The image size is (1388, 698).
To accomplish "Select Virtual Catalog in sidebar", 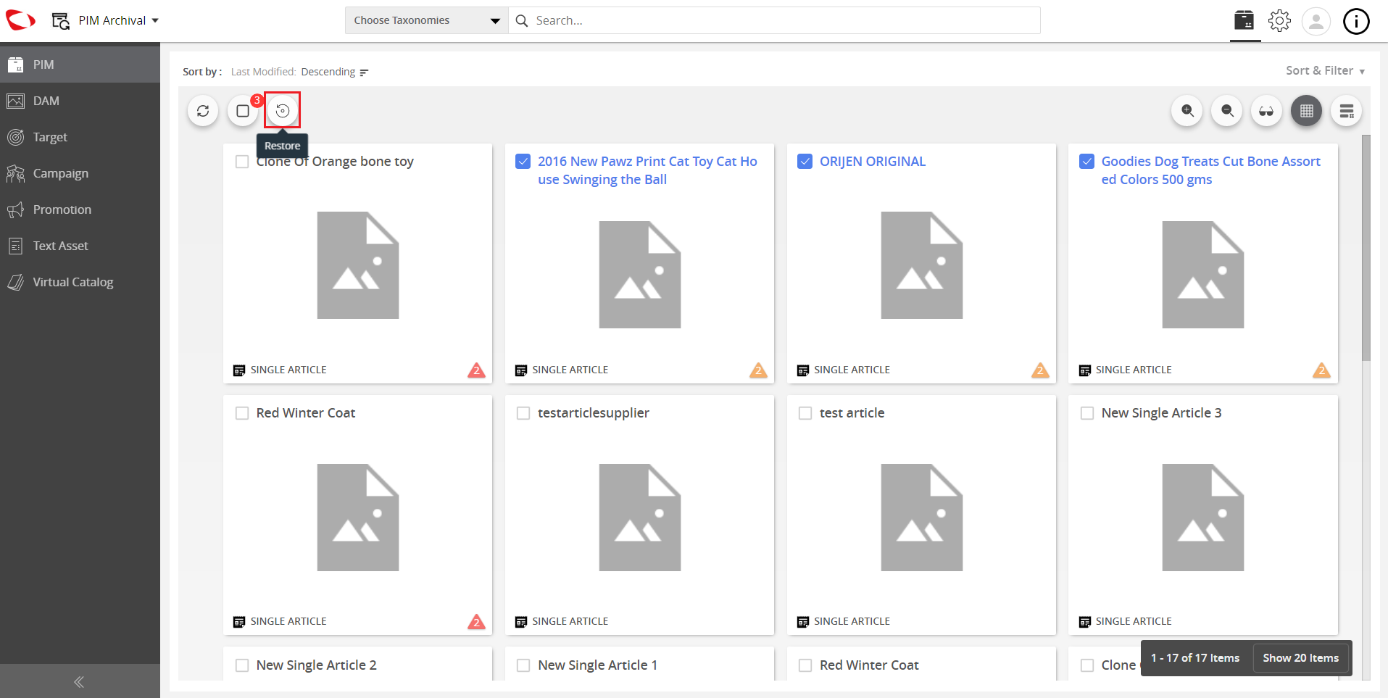I will click(80, 282).
